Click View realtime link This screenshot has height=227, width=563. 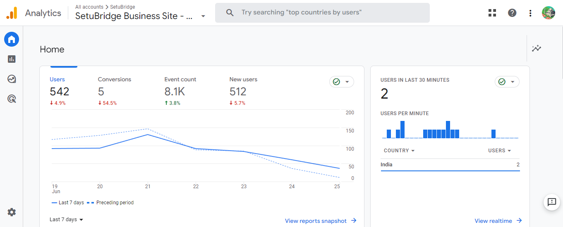tap(498, 221)
